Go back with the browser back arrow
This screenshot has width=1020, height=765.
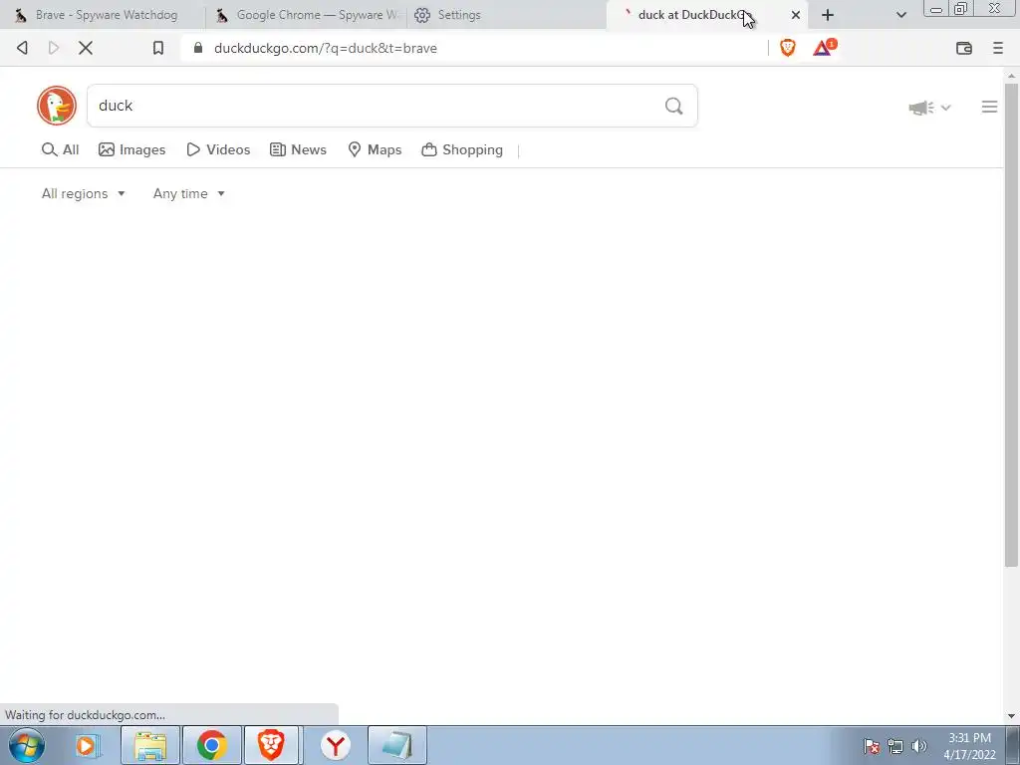click(x=22, y=48)
